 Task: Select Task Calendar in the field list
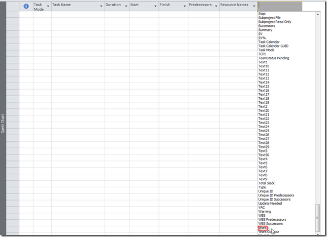269,42
